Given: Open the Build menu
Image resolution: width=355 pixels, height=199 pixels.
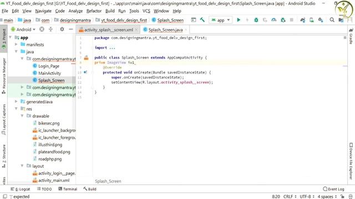Looking at the screenshot, I should click(110, 11).
